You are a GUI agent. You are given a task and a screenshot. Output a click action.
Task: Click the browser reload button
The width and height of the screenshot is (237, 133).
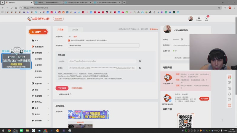(x=12, y=8)
